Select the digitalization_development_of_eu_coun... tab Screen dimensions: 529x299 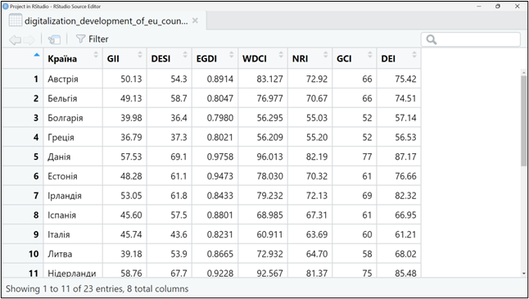[x=106, y=21]
